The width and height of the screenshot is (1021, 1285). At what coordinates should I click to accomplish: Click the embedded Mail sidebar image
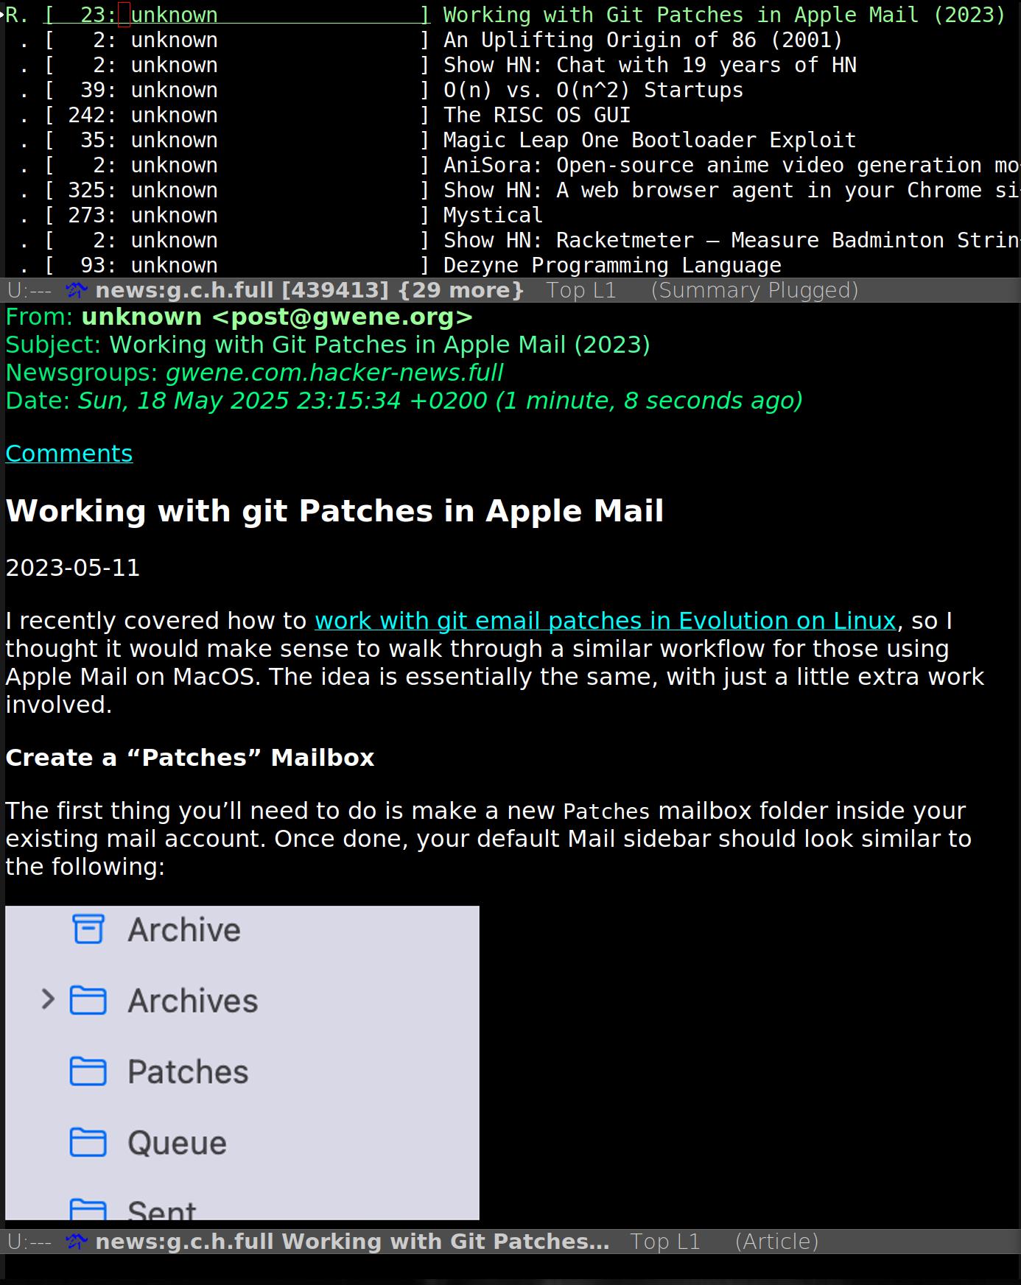pos(242,1063)
